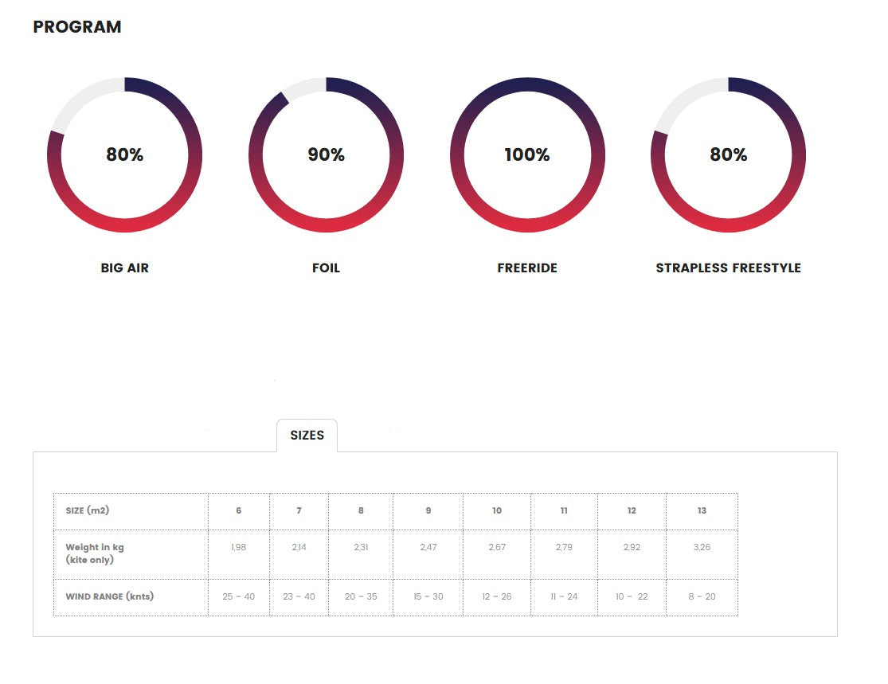Click the 3,26 weight cell
The image size is (888, 684).
[x=702, y=548]
